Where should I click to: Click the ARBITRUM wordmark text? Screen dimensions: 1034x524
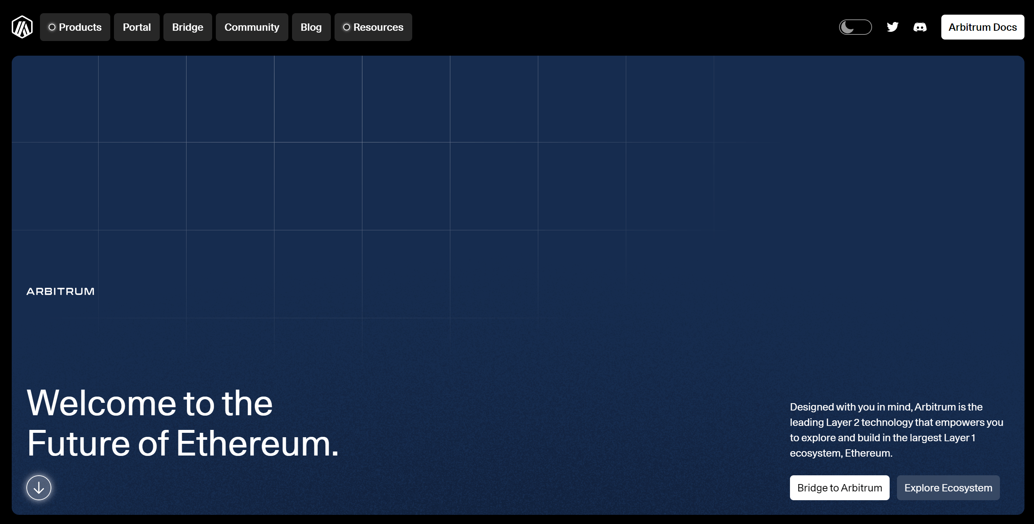[60, 291]
